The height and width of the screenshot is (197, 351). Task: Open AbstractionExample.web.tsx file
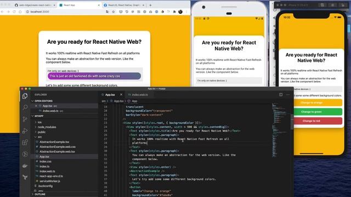[57, 152]
